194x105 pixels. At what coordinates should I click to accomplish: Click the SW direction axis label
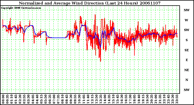(187, 30)
